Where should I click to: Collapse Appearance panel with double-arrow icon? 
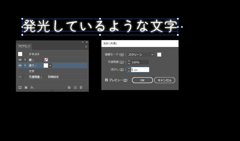[83, 42]
